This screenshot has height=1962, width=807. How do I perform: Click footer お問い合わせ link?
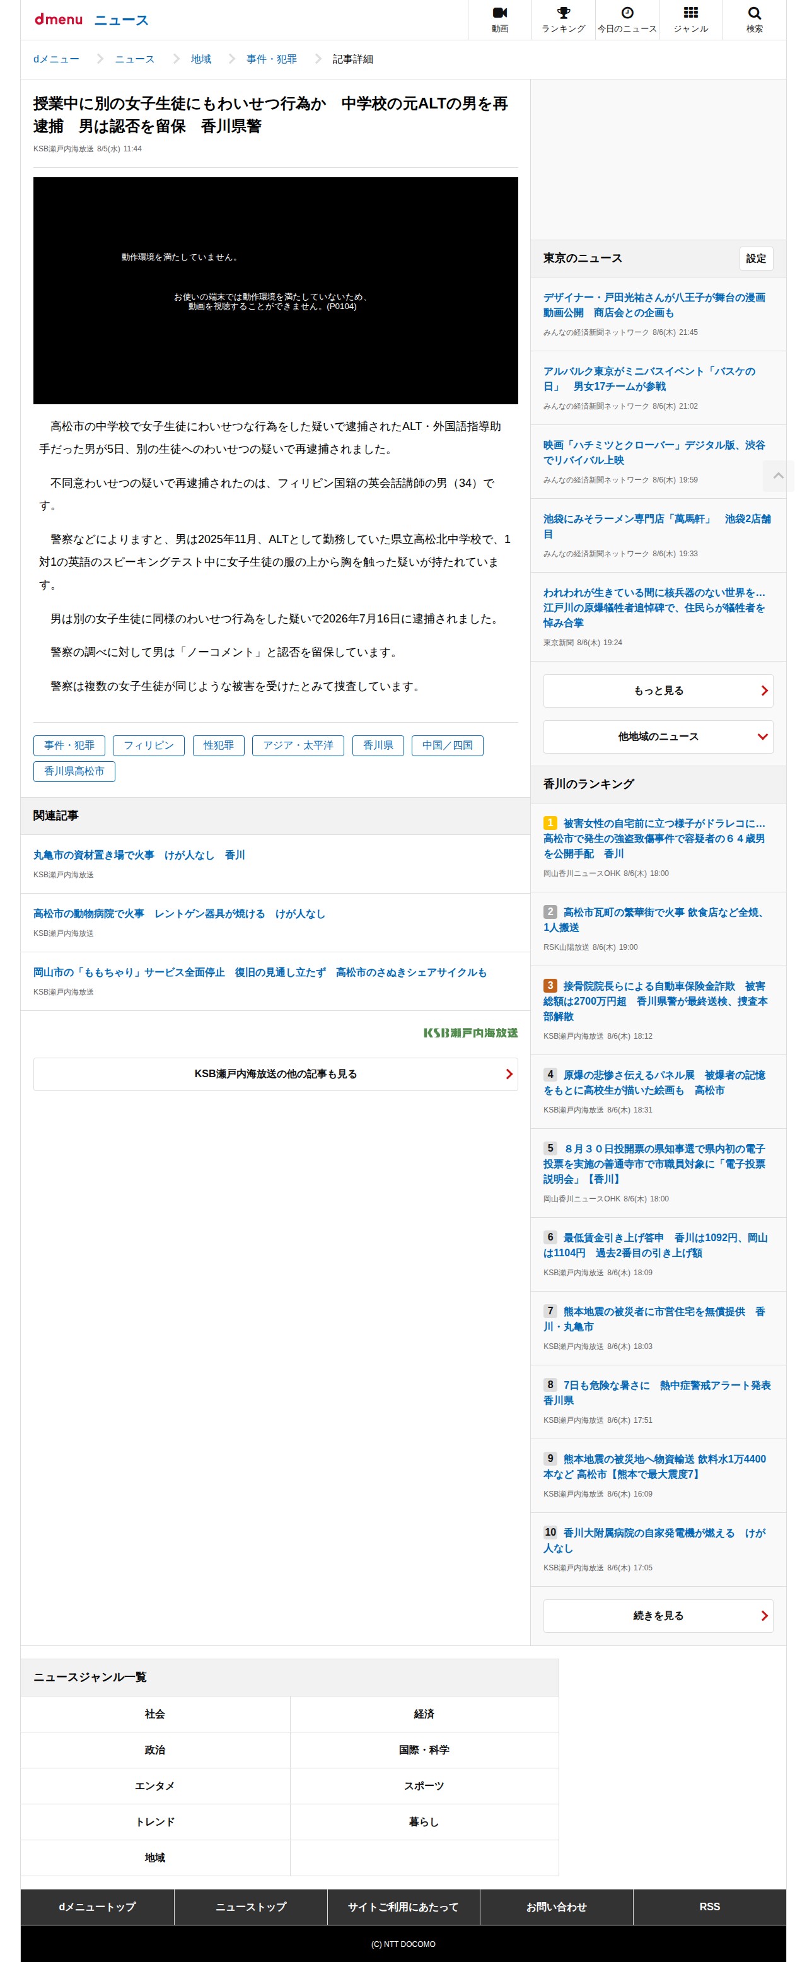click(557, 1907)
